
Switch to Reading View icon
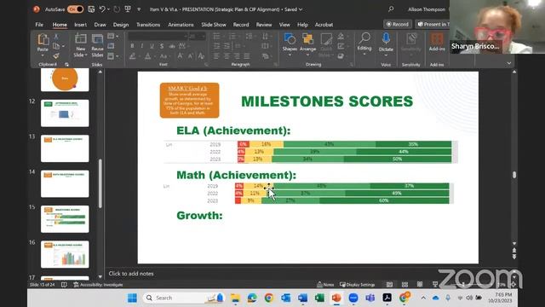coord(420,284)
